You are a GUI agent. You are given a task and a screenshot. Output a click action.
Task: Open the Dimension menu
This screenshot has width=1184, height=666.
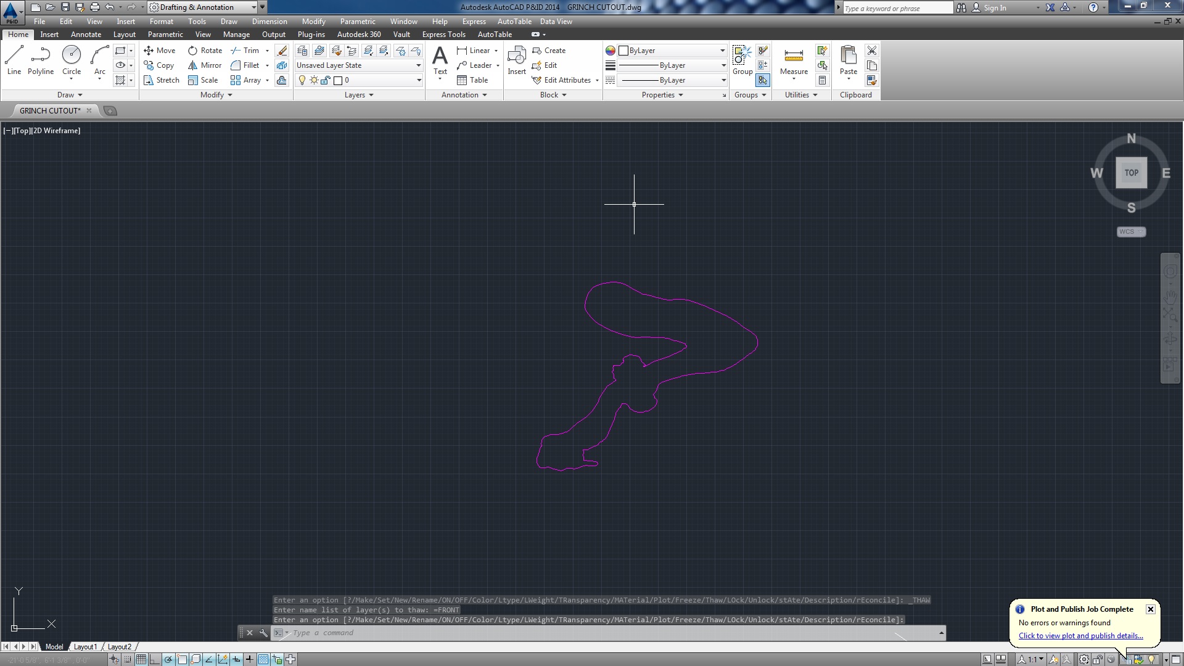[269, 22]
